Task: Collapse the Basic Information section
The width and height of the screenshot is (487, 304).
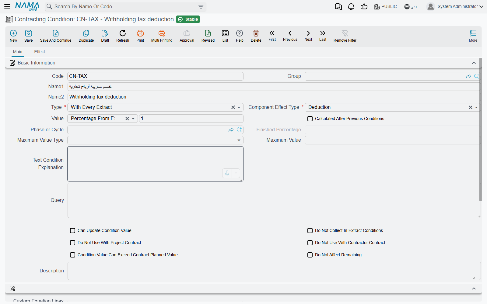Action: click(474, 63)
